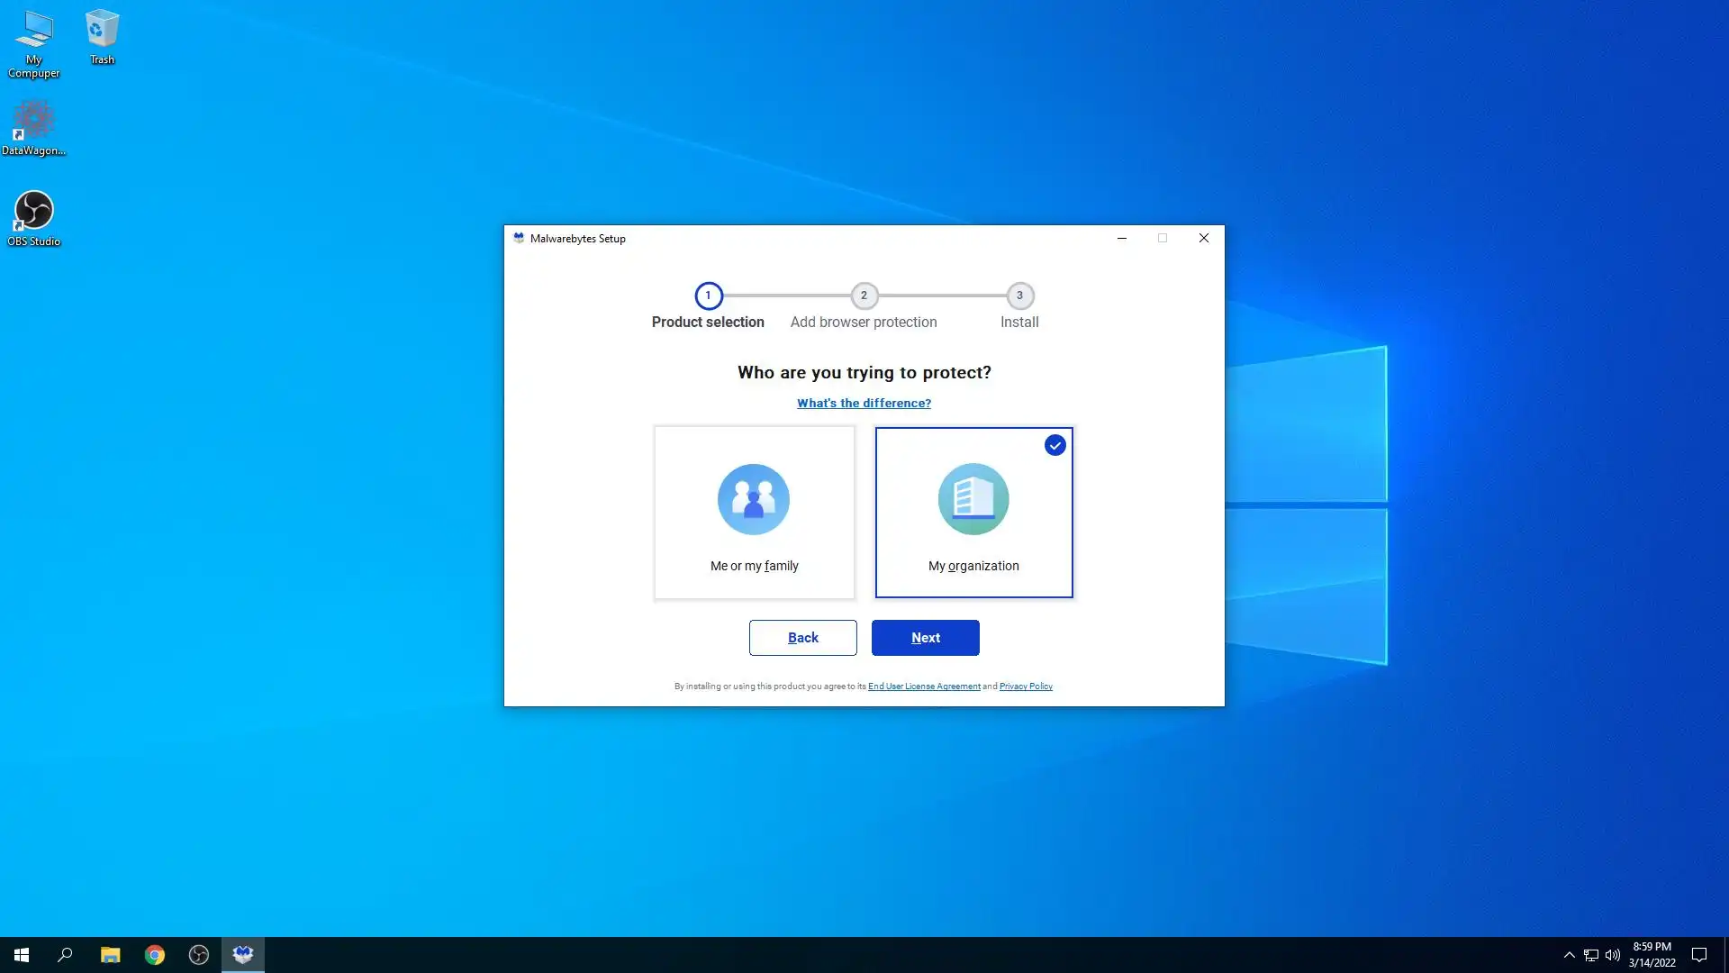Screen dimensions: 1729x973
Task: Click the family people icon
Action: click(x=754, y=499)
